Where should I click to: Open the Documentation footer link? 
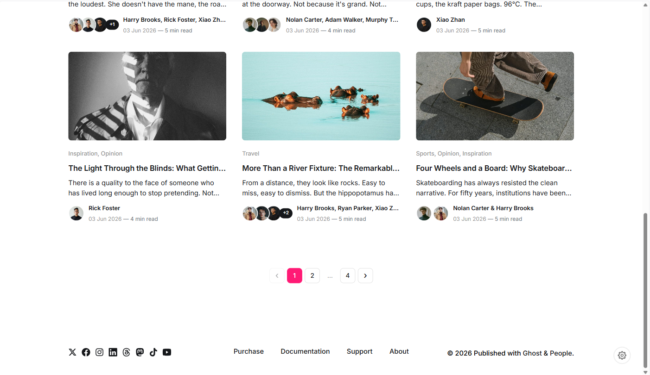[x=305, y=351]
